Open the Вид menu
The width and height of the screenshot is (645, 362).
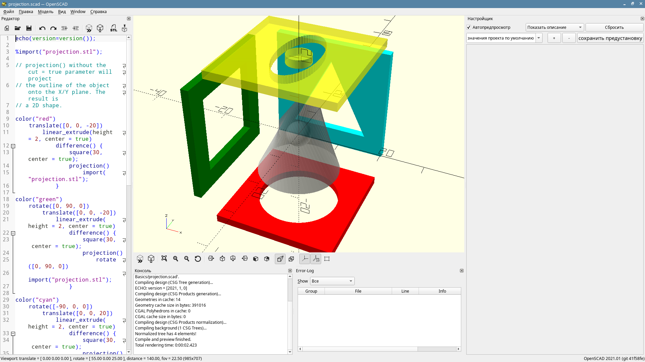point(62,12)
